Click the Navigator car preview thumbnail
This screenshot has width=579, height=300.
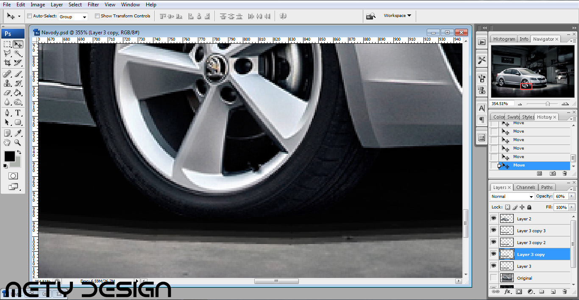pyautogui.click(x=532, y=71)
